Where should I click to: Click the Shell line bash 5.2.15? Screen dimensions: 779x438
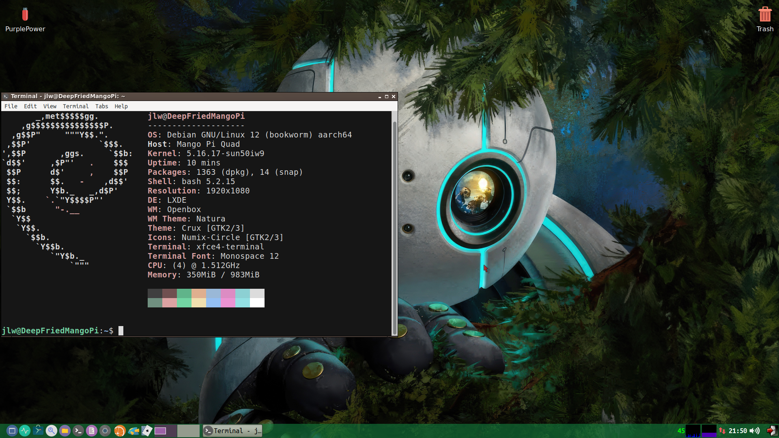[x=191, y=181]
